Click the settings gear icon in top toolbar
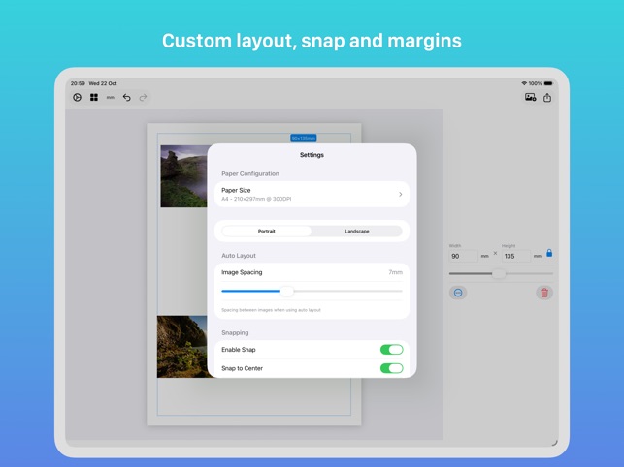This screenshot has height=467, width=624. tap(78, 98)
